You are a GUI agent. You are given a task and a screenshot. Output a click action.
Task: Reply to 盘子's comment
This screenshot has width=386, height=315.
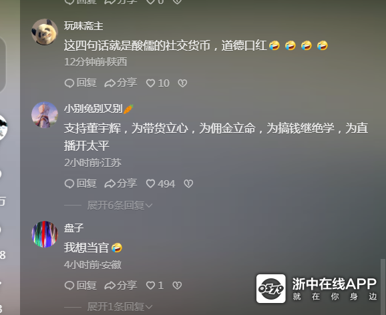pyautogui.click(x=80, y=286)
